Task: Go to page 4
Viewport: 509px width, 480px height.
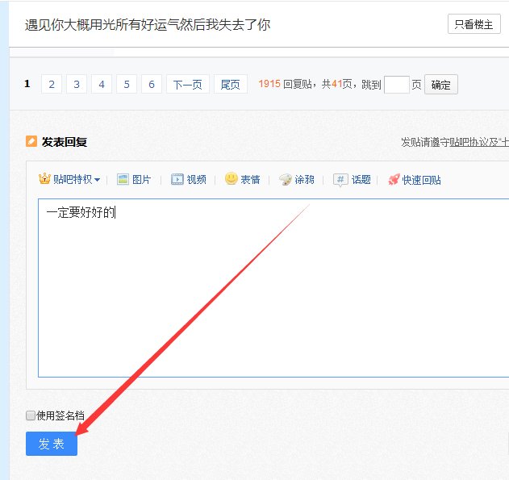Action: (102, 85)
